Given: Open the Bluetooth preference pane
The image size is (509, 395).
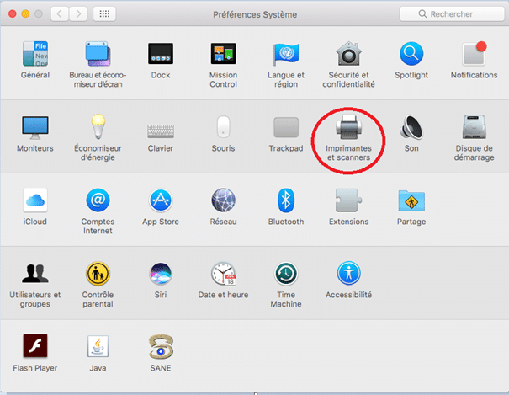Looking at the screenshot, I should coord(286,201).
